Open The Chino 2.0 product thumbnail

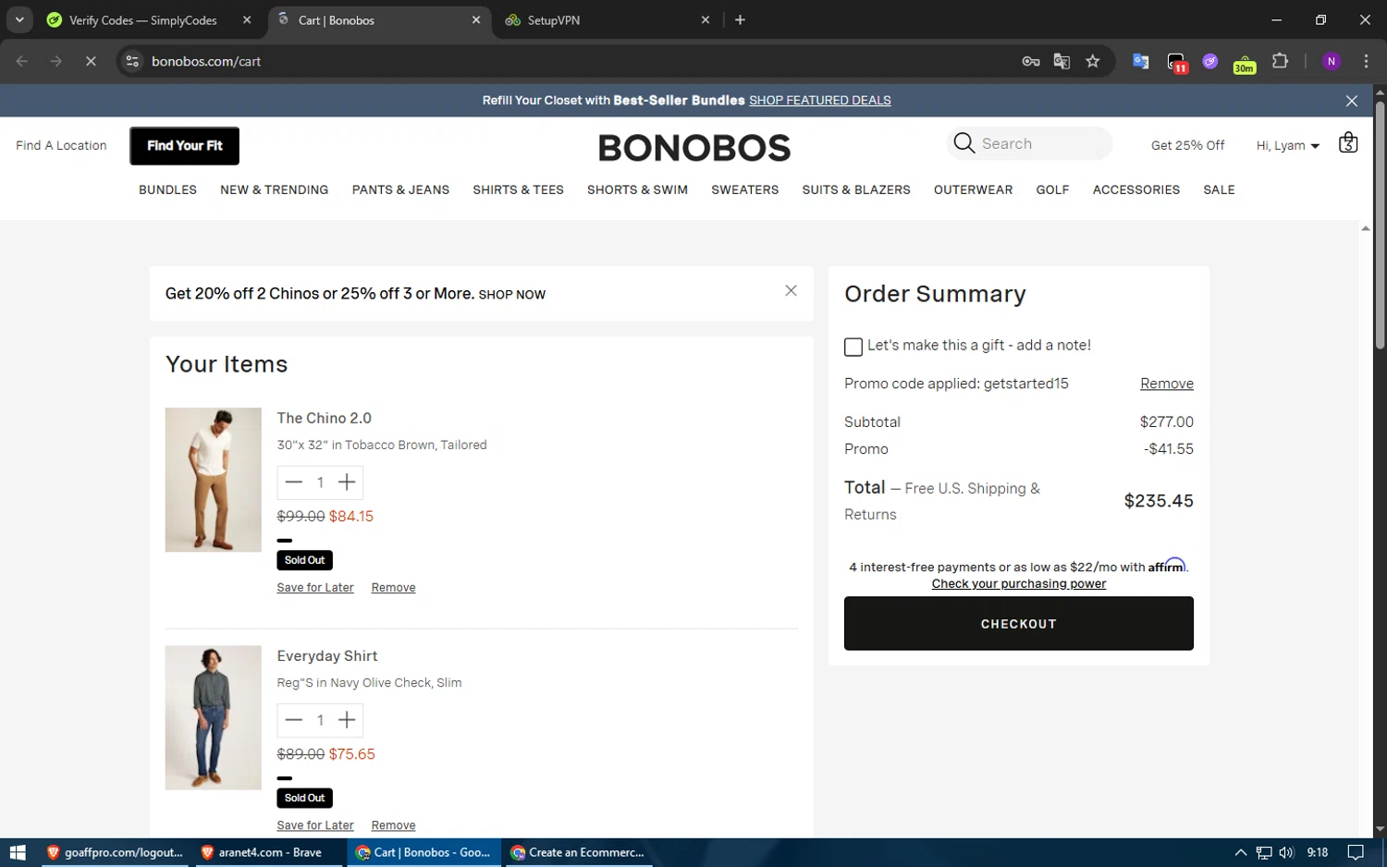(x=213, y=480)
